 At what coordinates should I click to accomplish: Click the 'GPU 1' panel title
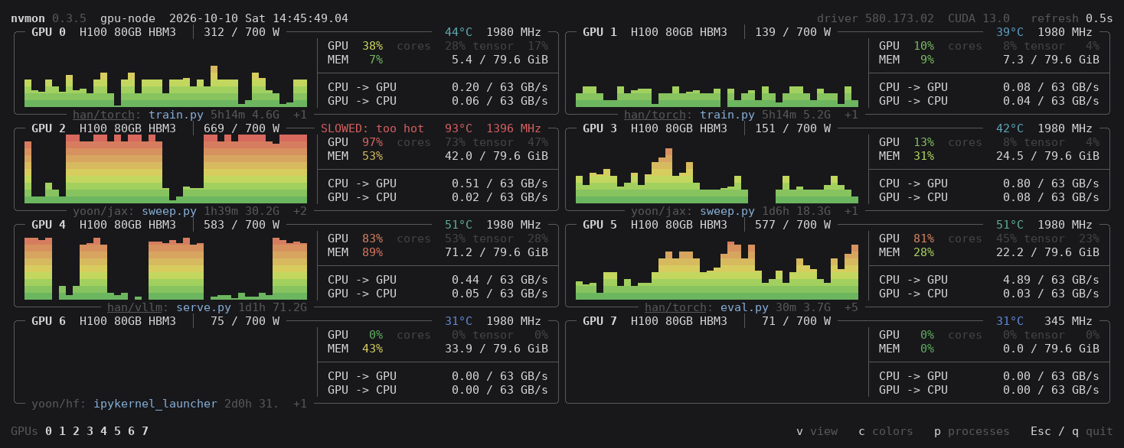tap(600, 32)
